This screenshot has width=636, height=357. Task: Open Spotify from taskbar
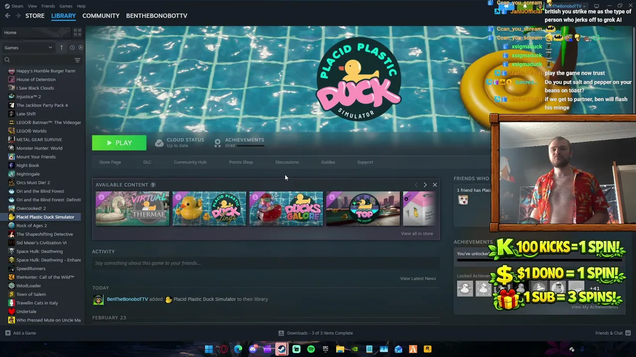(x=311, y=349)
